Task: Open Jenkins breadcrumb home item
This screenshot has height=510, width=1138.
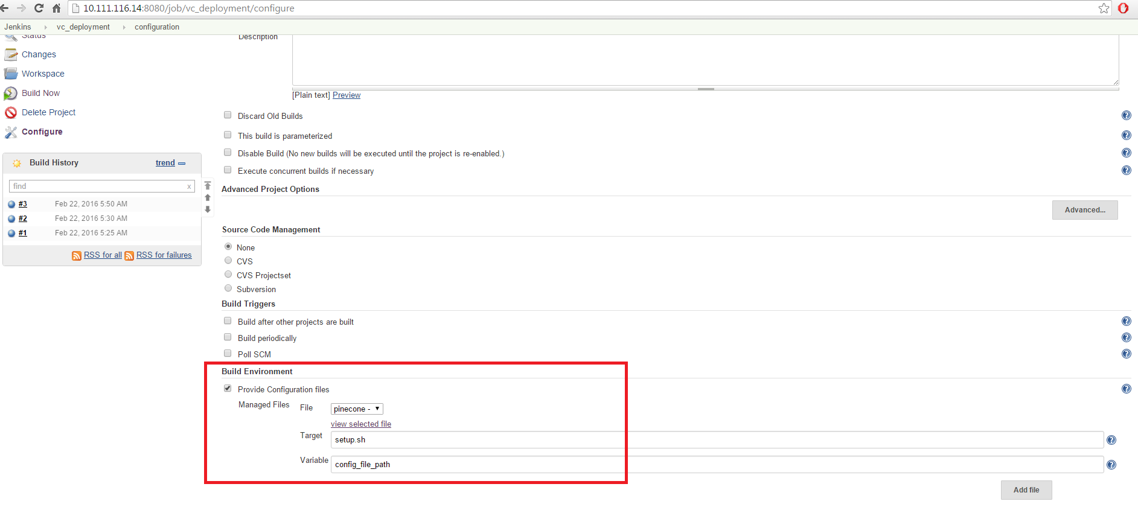Action: (18, 27)
